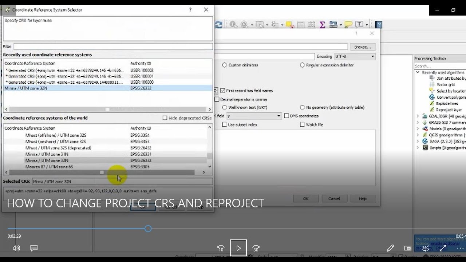This screenshot has height=262, width=466.
Task: Open the Y field dropdown
Action: click(x=254, y=116)
